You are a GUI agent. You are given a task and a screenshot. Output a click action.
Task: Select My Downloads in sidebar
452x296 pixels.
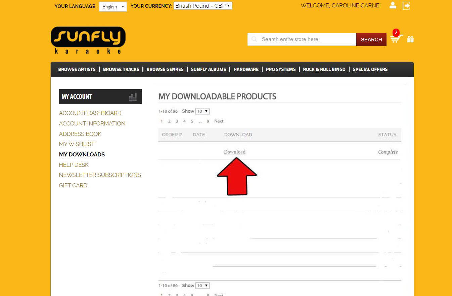(x=82, y=154)
